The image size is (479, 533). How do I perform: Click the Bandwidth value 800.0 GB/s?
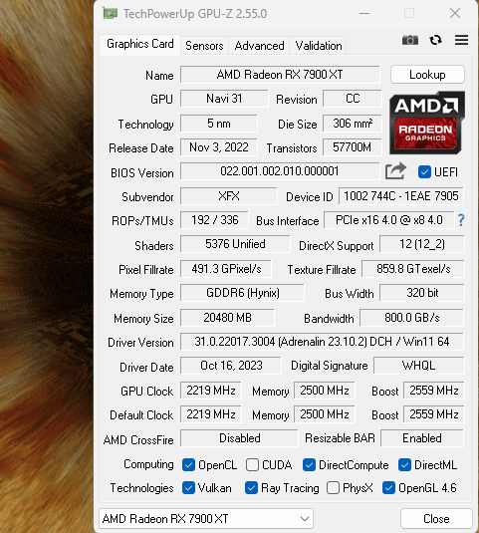[x=411, y=318]
